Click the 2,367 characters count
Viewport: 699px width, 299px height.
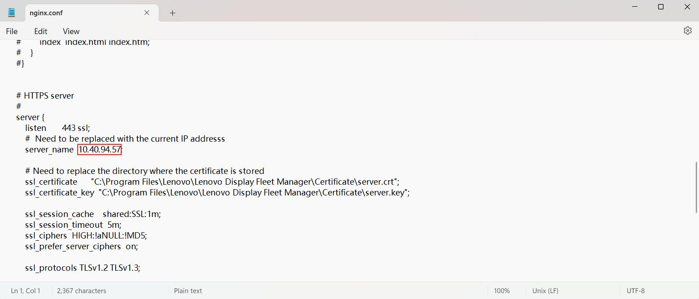click(x=81, y=290)
